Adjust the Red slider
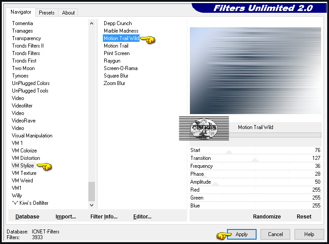 255,190
